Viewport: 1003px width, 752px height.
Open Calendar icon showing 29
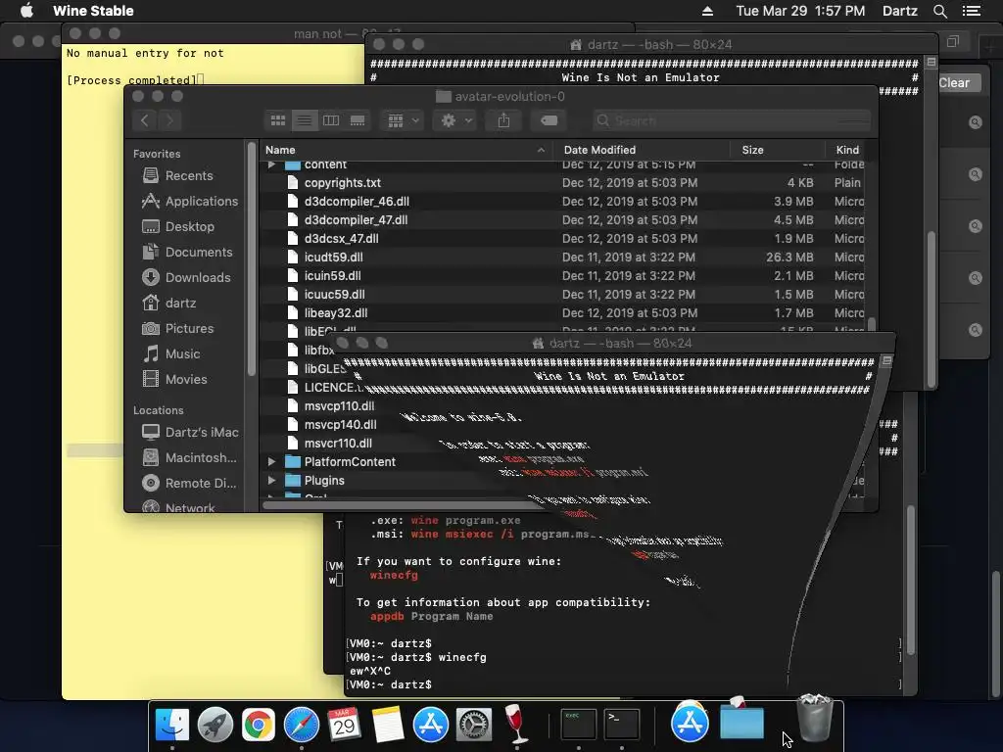(x=344, y=725)
